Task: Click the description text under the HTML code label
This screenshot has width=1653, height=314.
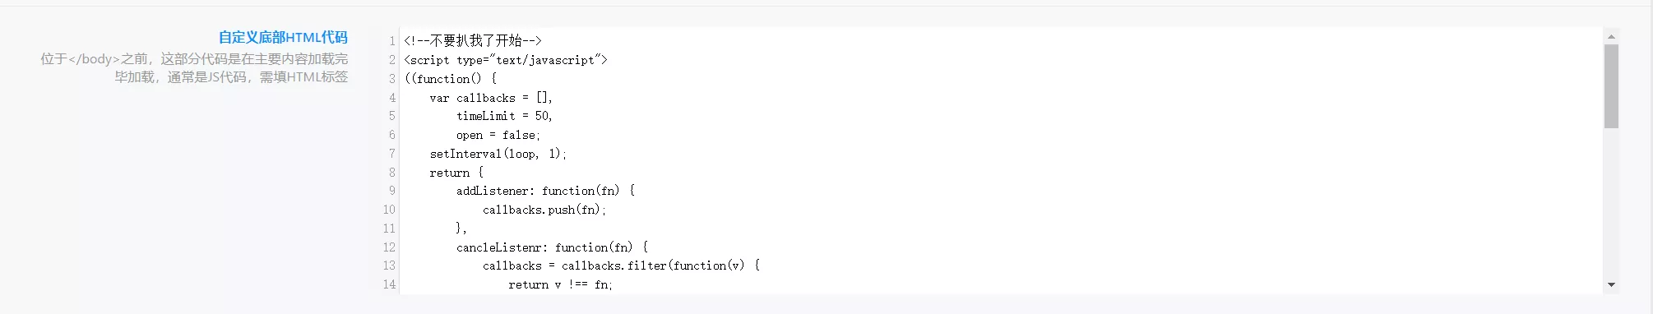Action: [194, 68]
